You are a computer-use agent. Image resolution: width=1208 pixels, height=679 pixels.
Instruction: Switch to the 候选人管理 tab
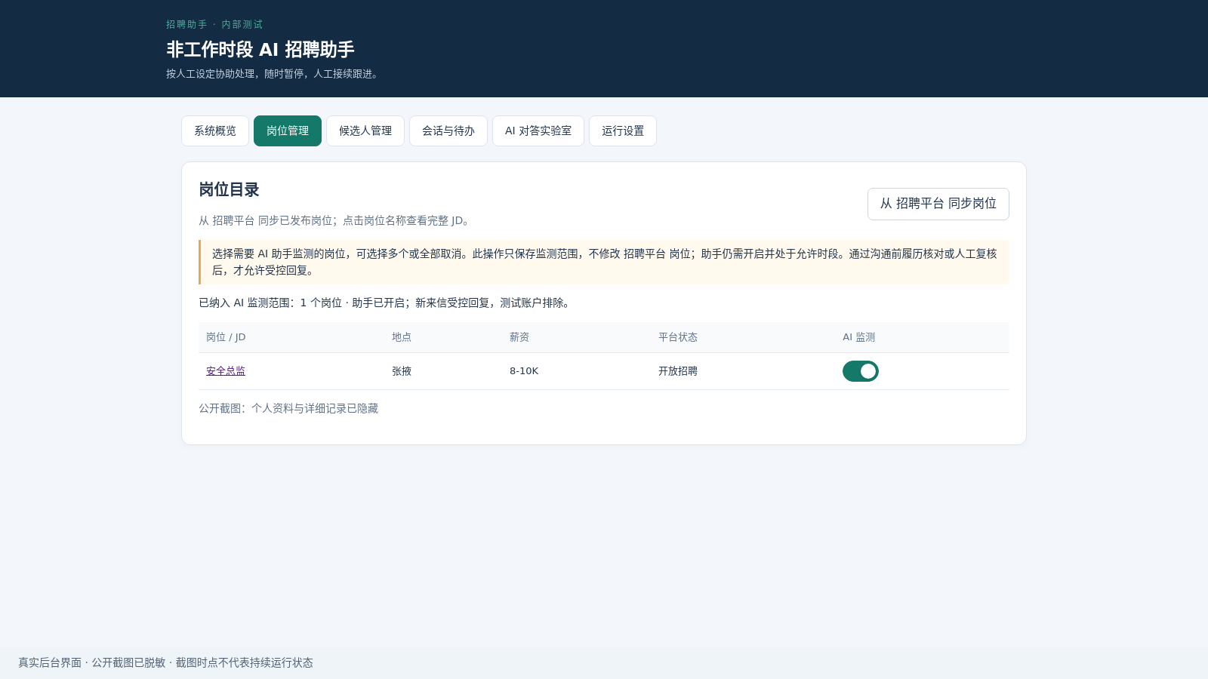[365, 131]
